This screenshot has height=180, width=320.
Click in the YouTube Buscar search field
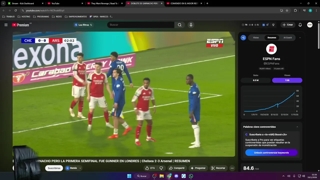[x=141, y=25]
